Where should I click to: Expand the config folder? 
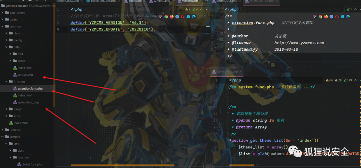point(6,40)
